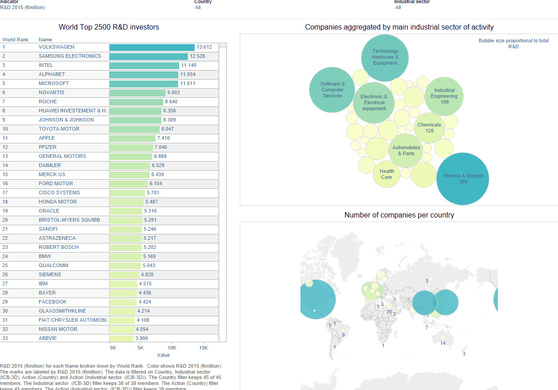Click the ranking list vertical scrollbar
This screenshot has height=390, width=558.
[x=222, y=191]
